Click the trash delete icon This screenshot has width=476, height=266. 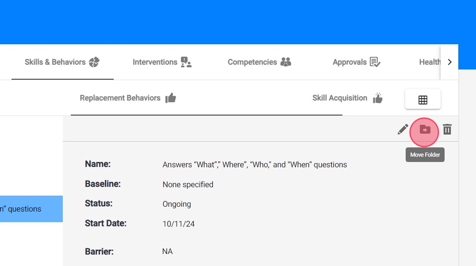click(447, 130)
